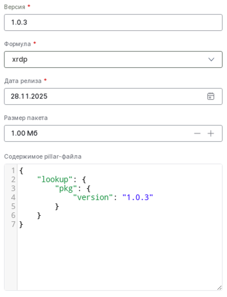Expand the Формула chevron arrow

[211, 59]
